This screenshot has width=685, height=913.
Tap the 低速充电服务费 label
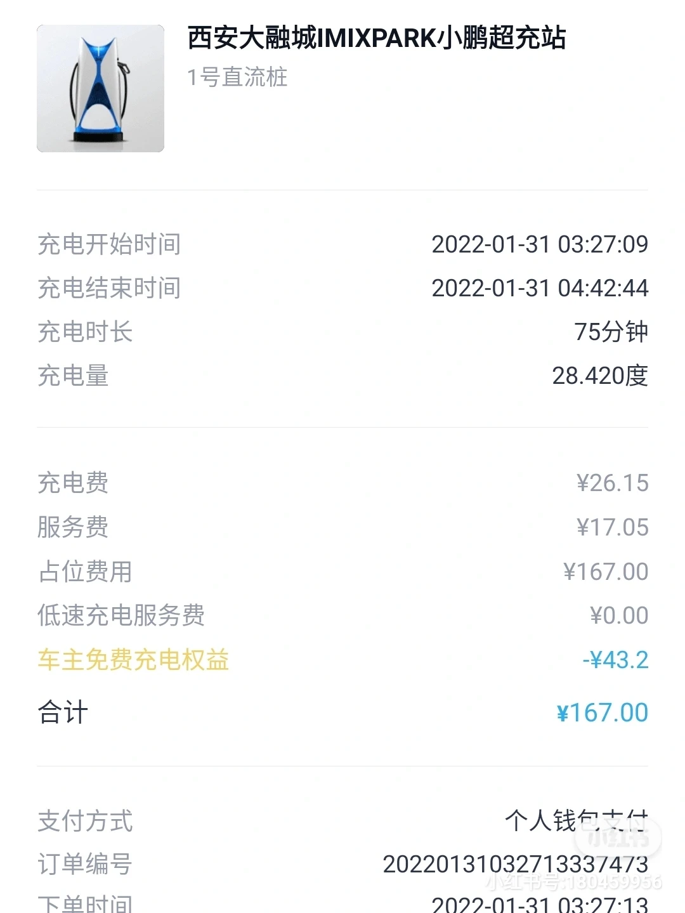(121, 615)
